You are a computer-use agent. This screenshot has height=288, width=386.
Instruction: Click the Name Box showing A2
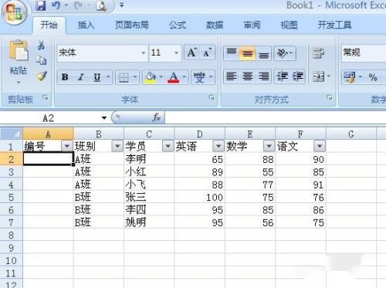pos(49,118)
